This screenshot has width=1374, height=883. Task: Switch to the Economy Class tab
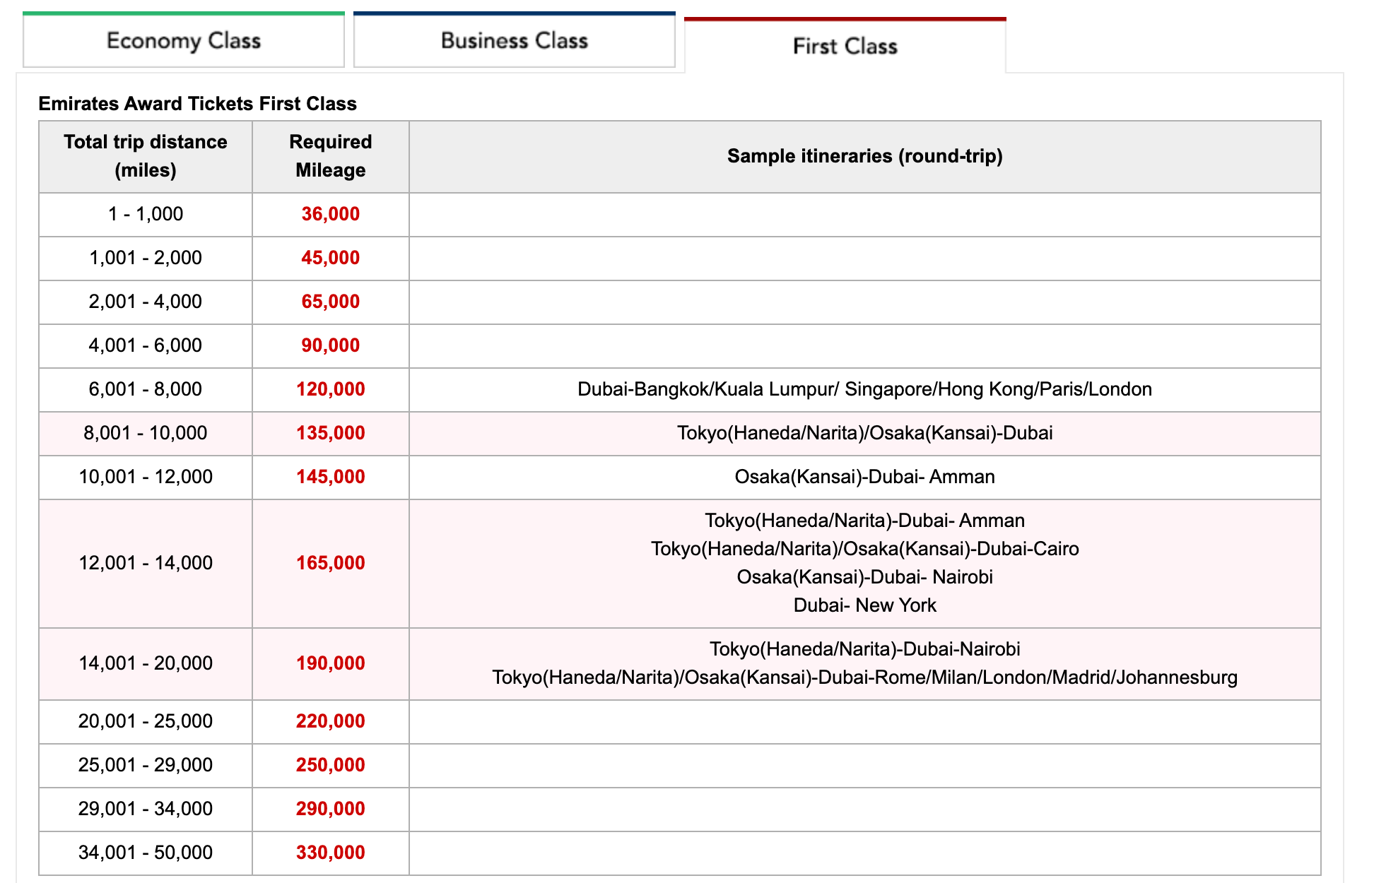coord(184,40)
